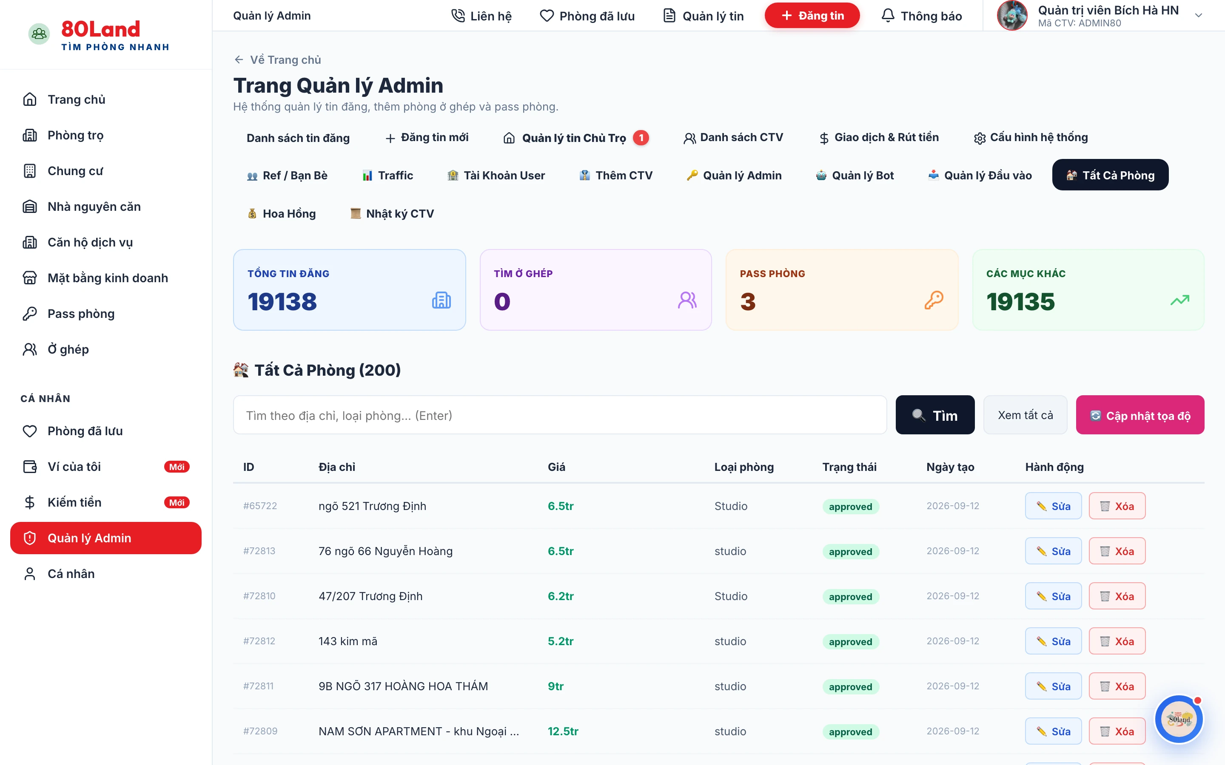The image size is (1225, 765).
Task: Open the Ref / Bạn Bè tab
Action: (x=287, y=175)
